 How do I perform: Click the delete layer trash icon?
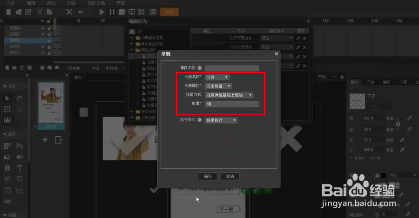tap(22, 68)
